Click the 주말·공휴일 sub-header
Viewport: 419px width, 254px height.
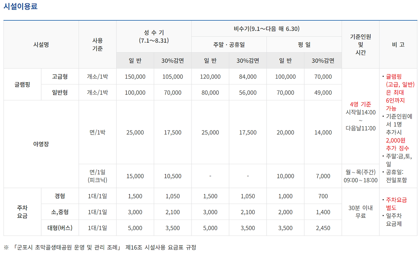point(229,45)
